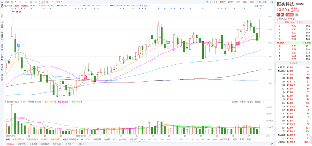Viewport: 312px width, 146px height.
Task: Switch to 龙虎榜 in left sidebar
Action: 2,67
